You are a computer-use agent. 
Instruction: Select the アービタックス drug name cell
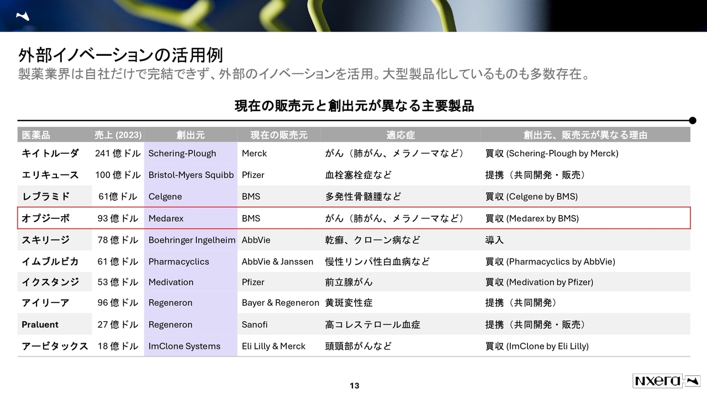(x=55, y=346)
